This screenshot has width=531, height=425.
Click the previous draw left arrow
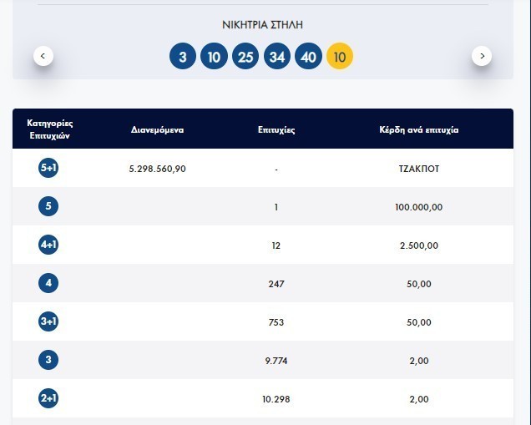[43, 56]
